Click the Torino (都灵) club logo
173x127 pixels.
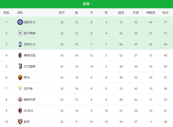click(20, 122)
